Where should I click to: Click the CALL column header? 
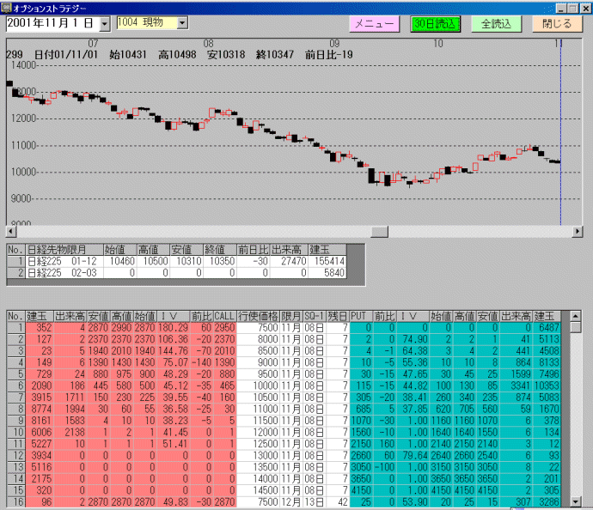(x=225, y=316)
